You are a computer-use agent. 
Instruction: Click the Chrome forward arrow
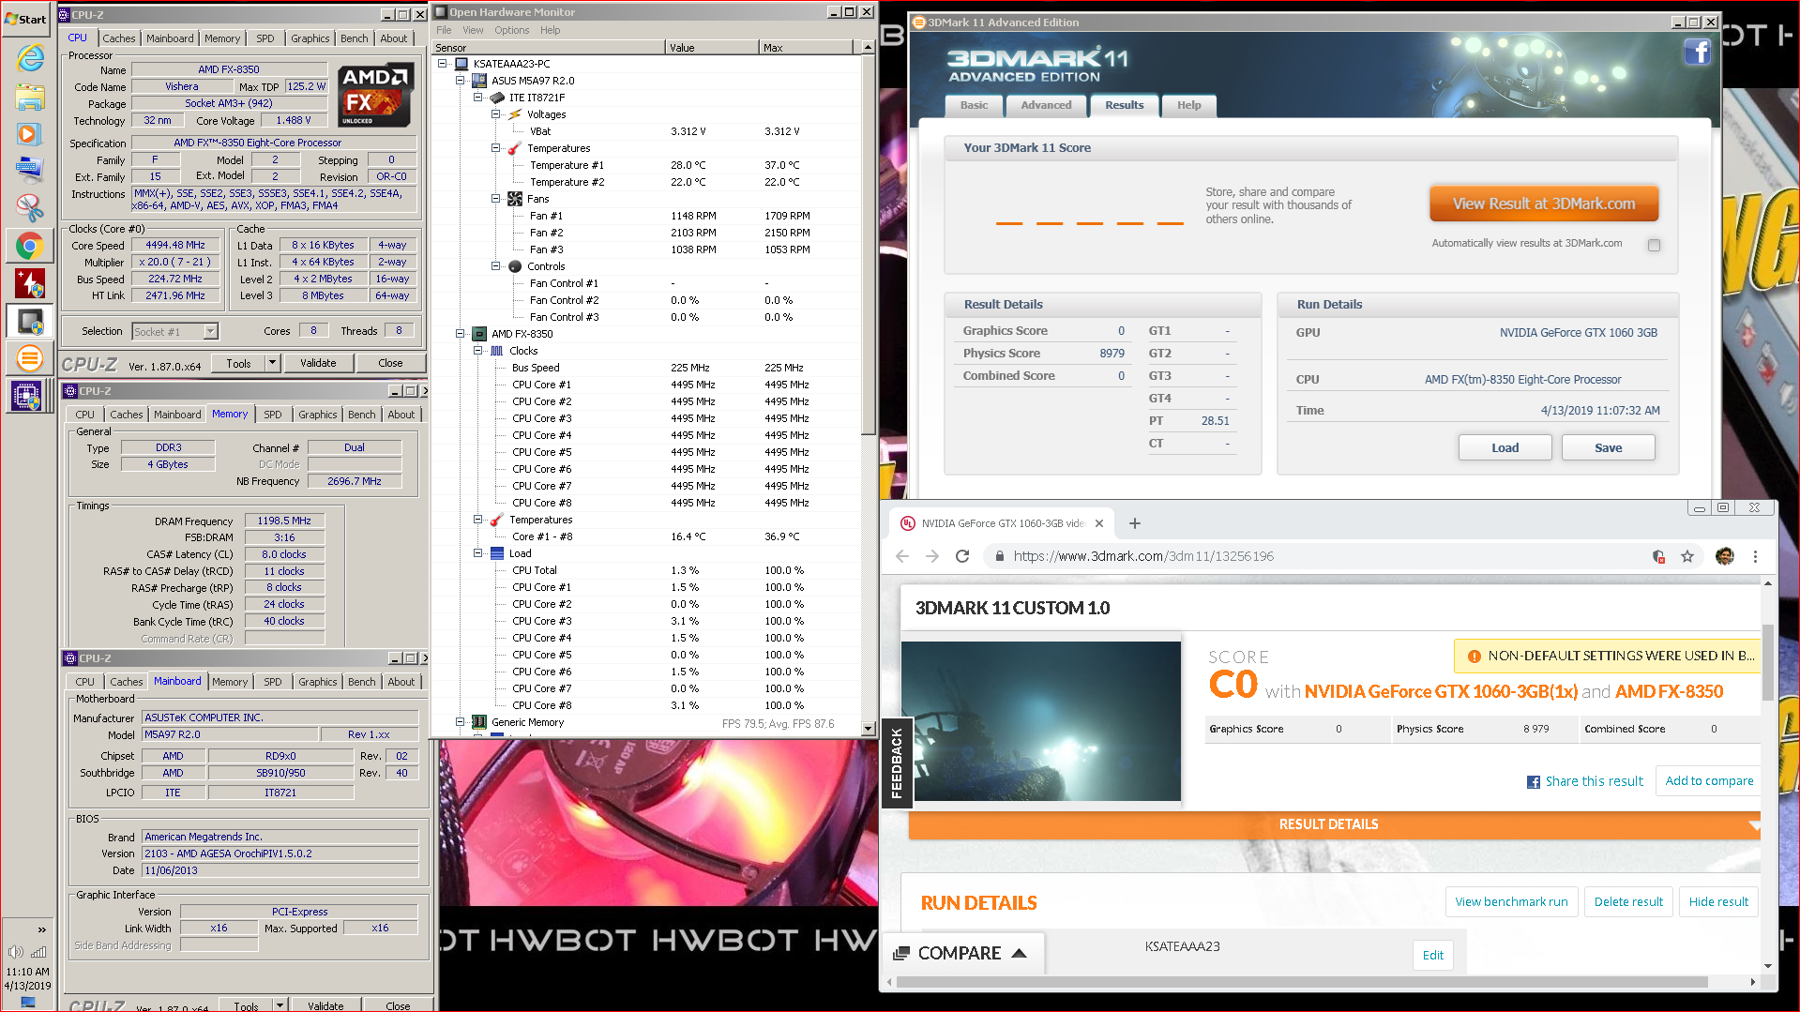pyautogui.click(x=932, y=556)
